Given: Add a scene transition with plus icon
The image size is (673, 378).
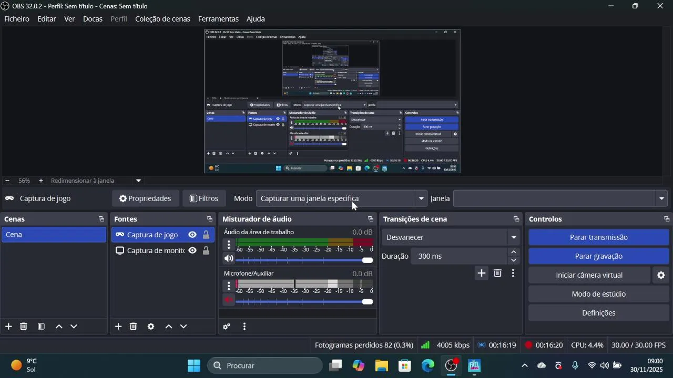Looking at the screenshot, I should pos(482,273).
